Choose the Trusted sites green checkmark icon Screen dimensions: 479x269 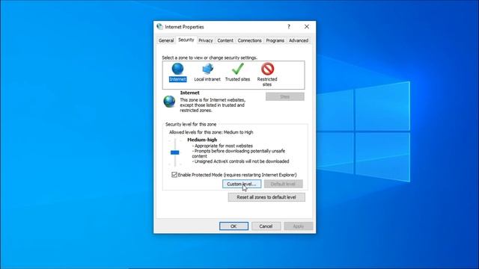point(238,69)
